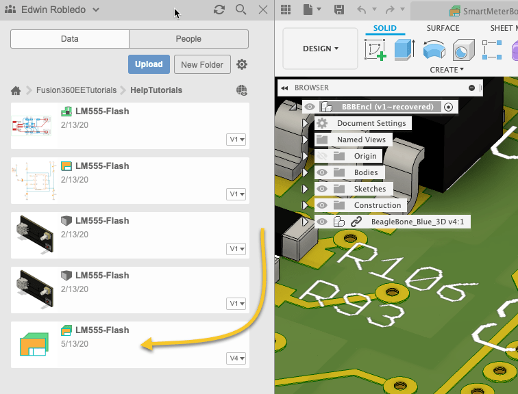Click the link icon for BeagleBone_Blue_3D
This screenshot has height=394, width=518.
coord(356,222)
